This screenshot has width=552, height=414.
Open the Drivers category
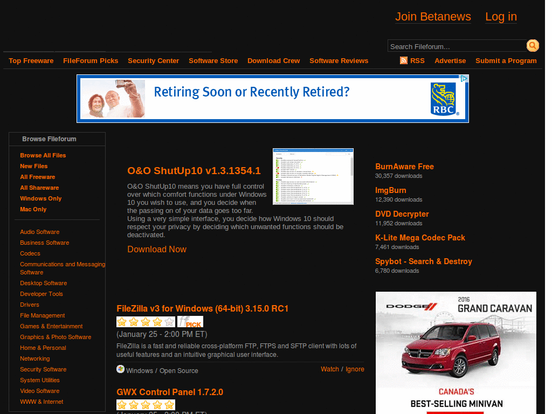click(x=30, y=305)
